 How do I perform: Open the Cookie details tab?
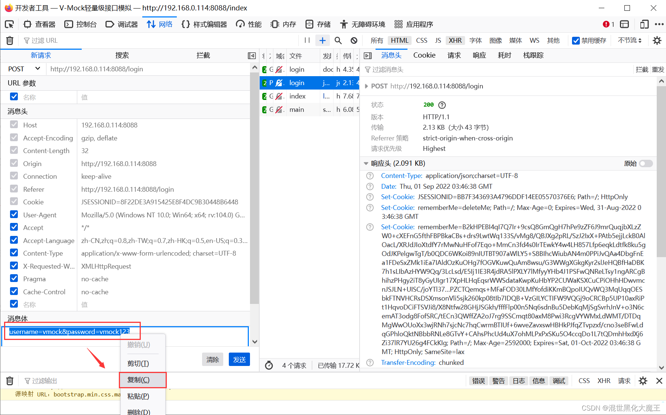pyautogui.click(x=424, y=55)
